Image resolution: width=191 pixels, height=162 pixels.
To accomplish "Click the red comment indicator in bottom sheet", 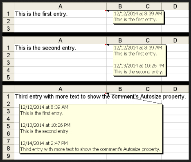I will click(106, 93).
